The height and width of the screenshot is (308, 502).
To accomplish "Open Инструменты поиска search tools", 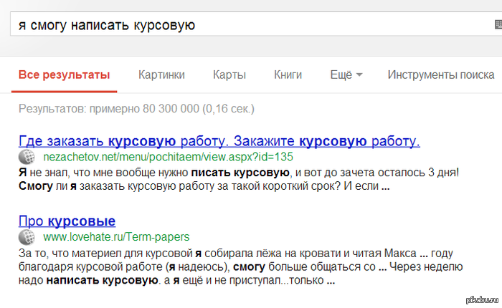I will [440, 74].
